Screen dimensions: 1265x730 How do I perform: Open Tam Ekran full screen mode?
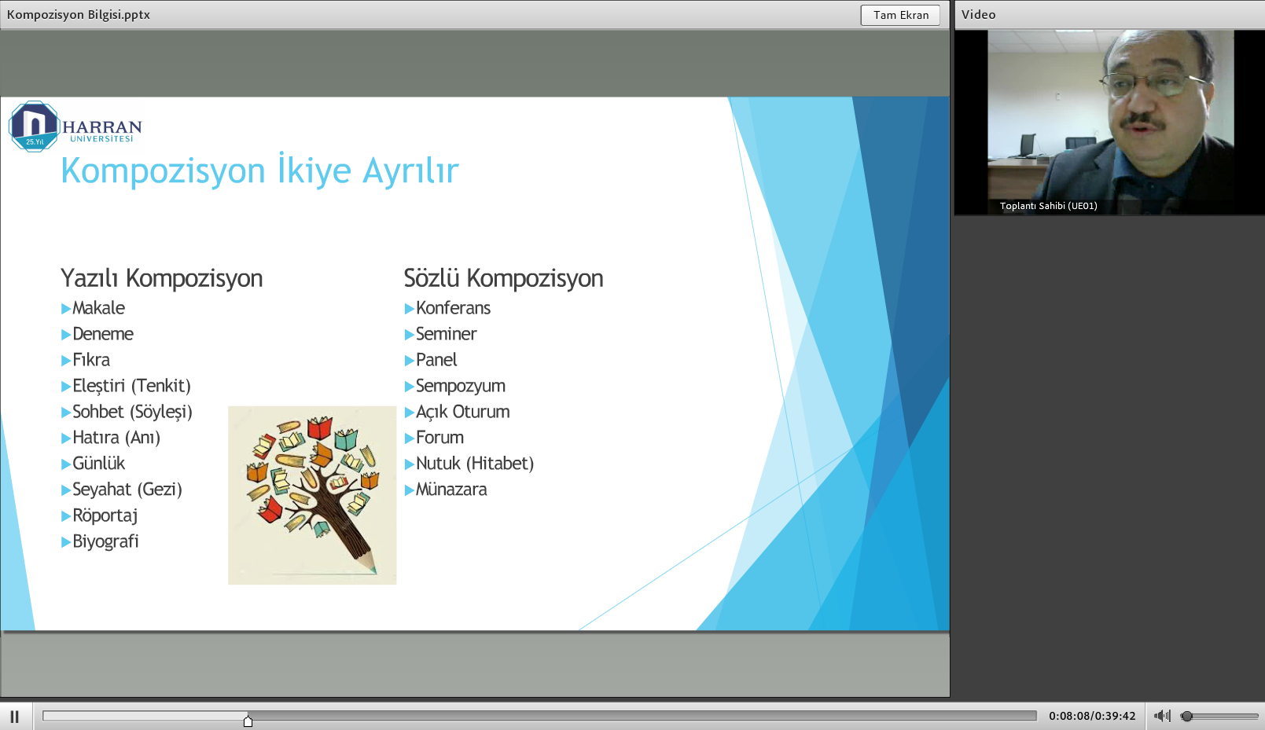click(x=900, y=15)
